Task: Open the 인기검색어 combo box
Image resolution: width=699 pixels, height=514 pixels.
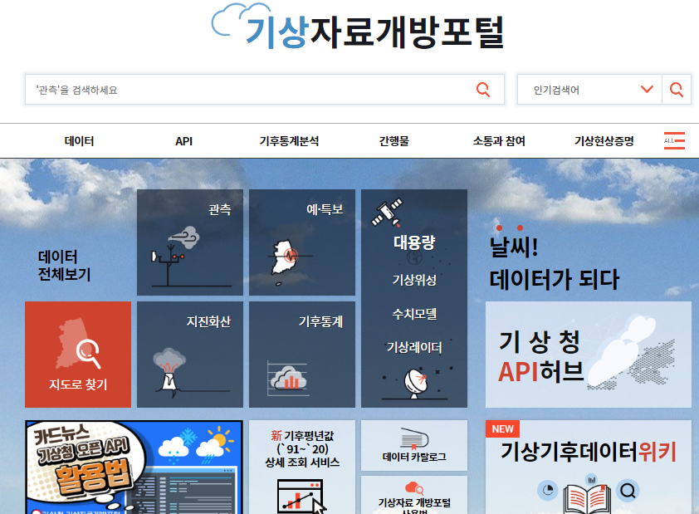Action: [x=589, y=90]
